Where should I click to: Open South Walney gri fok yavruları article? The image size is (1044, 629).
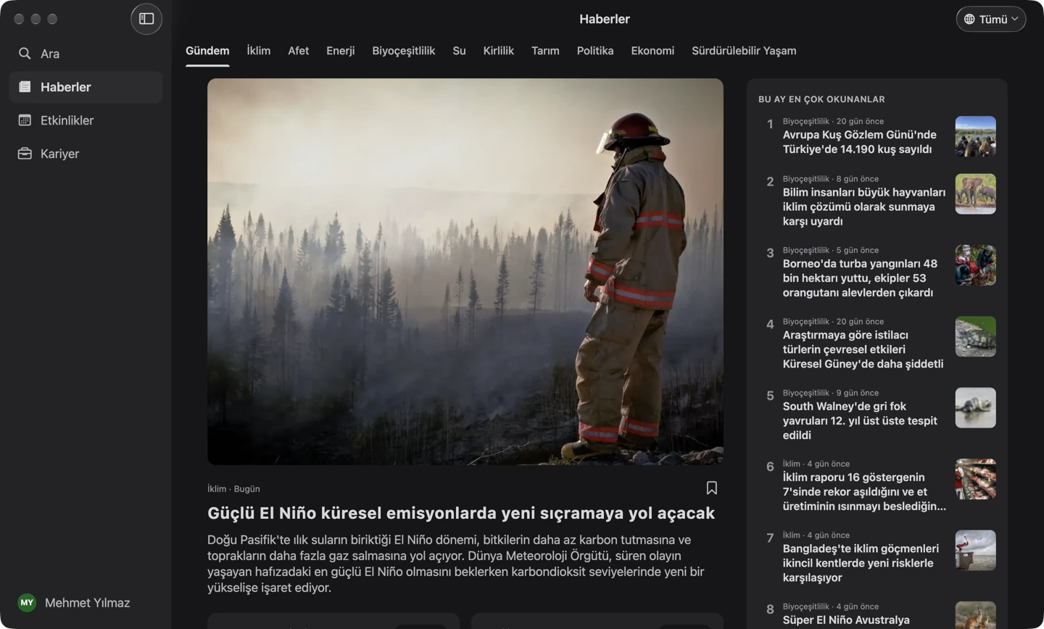click(861, 421)
